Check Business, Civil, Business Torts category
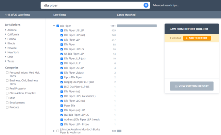 pyautogui.click(x=7, y=80)
